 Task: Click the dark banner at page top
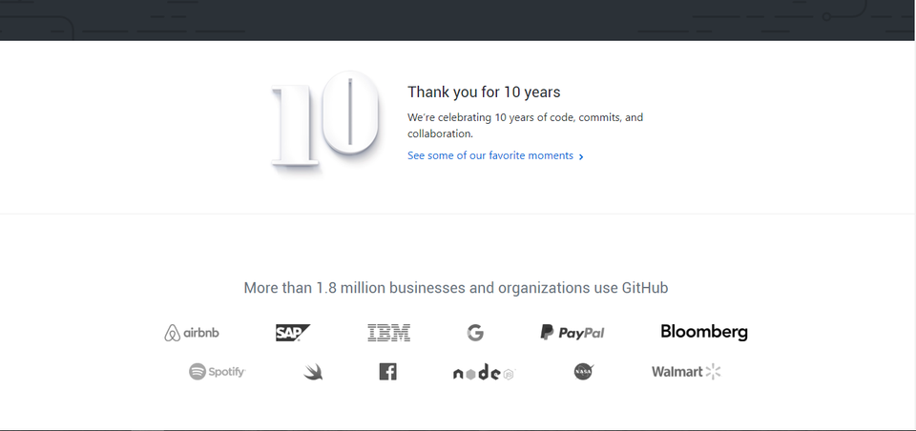[458, 19]
